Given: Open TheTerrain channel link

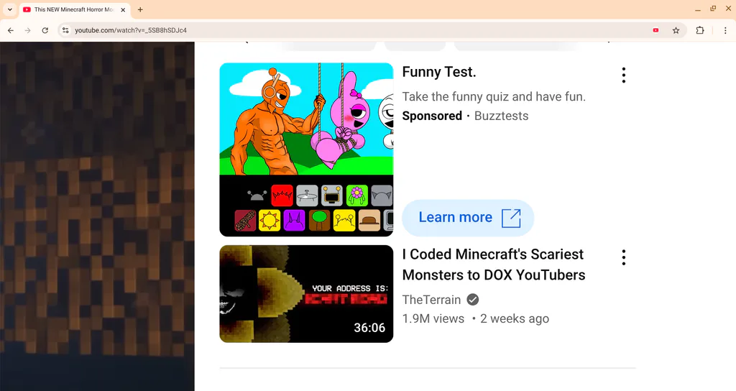Looking at the screenshot, I should 431,300.
